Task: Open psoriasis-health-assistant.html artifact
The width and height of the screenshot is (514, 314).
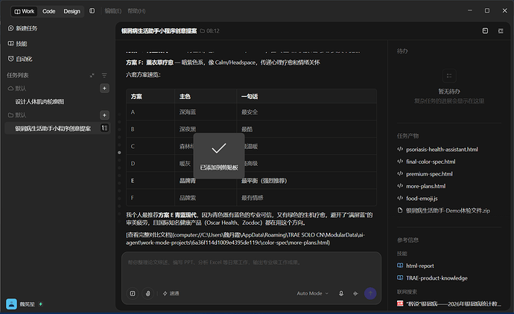Action: tap(442, 150)
